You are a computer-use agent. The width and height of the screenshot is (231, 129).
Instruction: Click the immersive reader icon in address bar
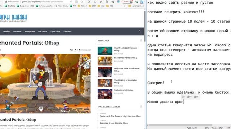point(77,1)
